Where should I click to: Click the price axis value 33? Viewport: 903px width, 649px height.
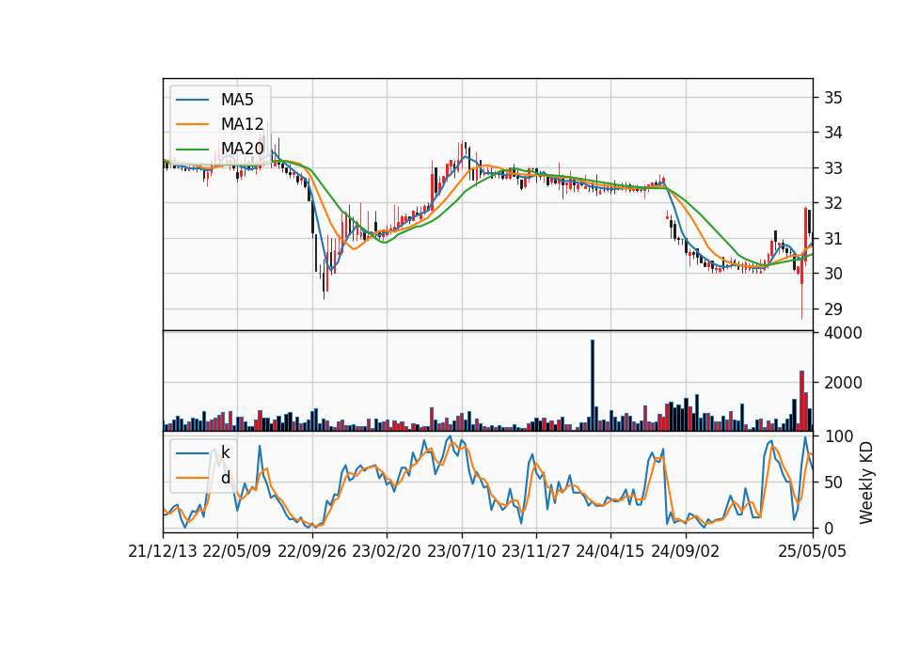pyautogui.click(x=833, y=168)
